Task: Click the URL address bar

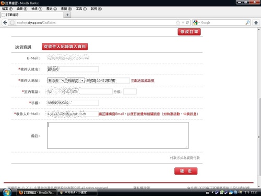Action: 96,22
